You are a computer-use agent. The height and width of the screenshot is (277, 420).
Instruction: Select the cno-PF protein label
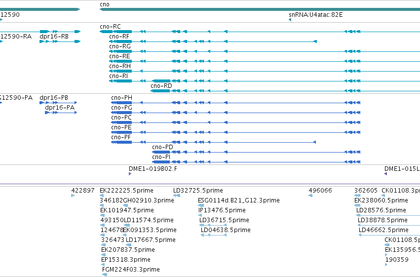click(121, 137)
